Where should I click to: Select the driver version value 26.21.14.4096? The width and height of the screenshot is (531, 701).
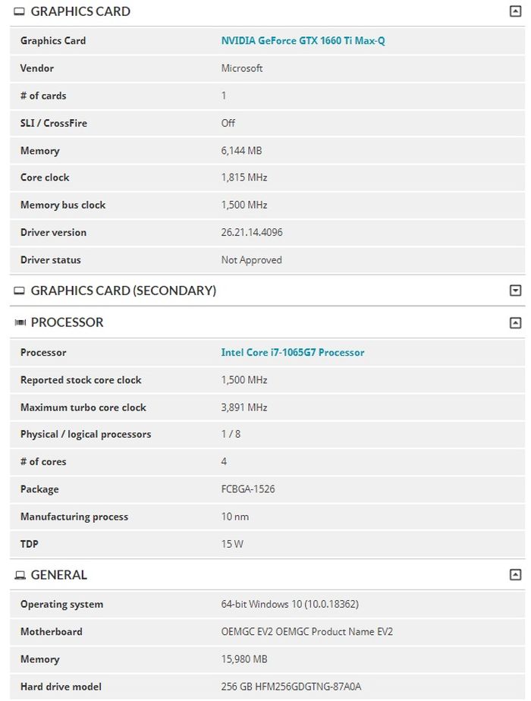point(252,233)
